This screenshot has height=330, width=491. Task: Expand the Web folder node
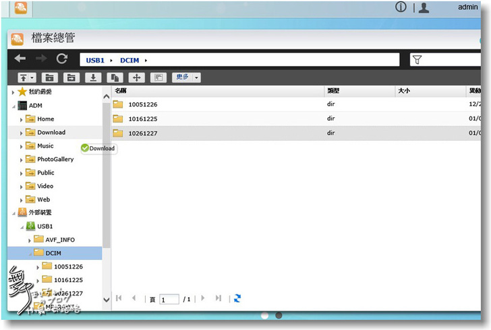[21, 201]
